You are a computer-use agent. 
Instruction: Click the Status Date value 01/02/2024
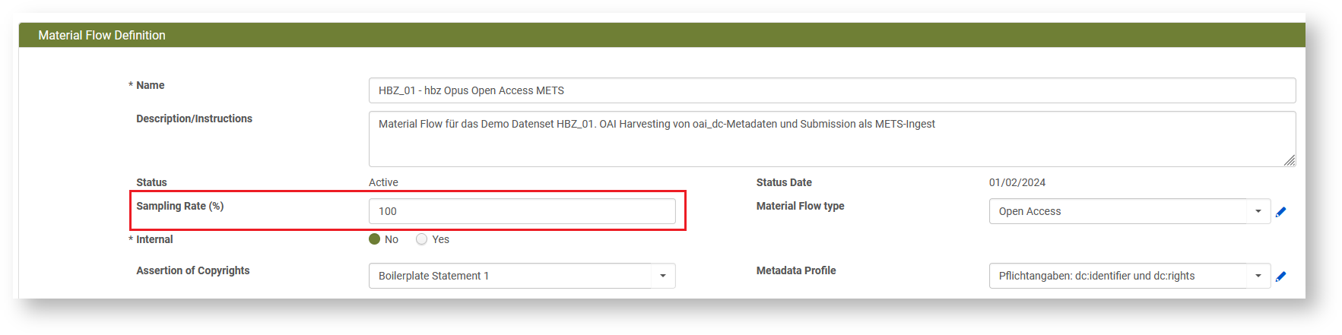tap(1017, 182)
